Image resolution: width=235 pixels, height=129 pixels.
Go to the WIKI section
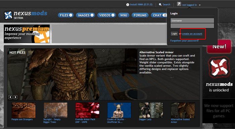point(124,15)
